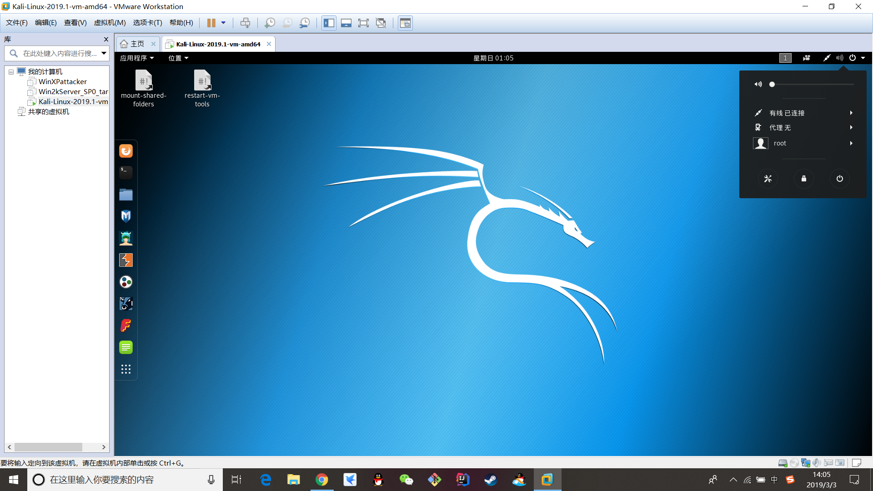Select WinXPattacker in the library
This screenshot has height=491, width=873.
63,82
